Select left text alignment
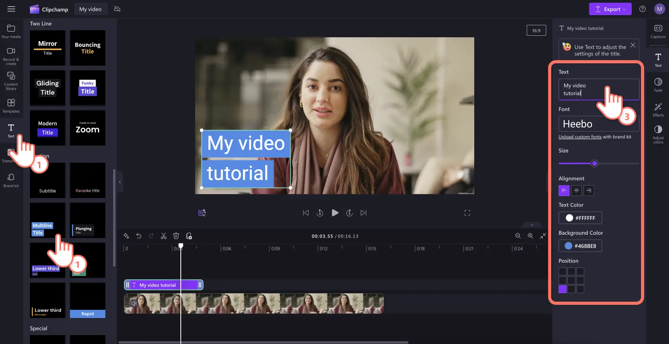 564,191
